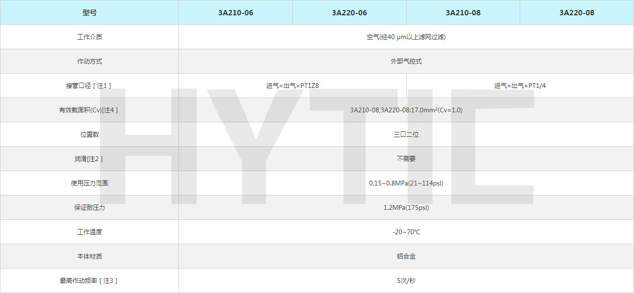Viewport: 634px width, 293px height.
Task: Click the 1.2MPa(175psi) value cell
Action: click(406, 207)
